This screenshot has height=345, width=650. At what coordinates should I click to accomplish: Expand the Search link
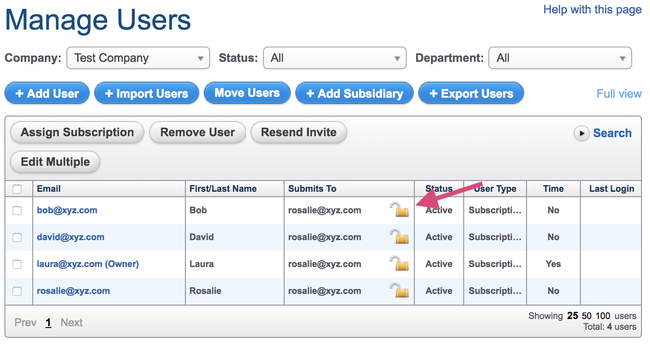pos(612,133)
